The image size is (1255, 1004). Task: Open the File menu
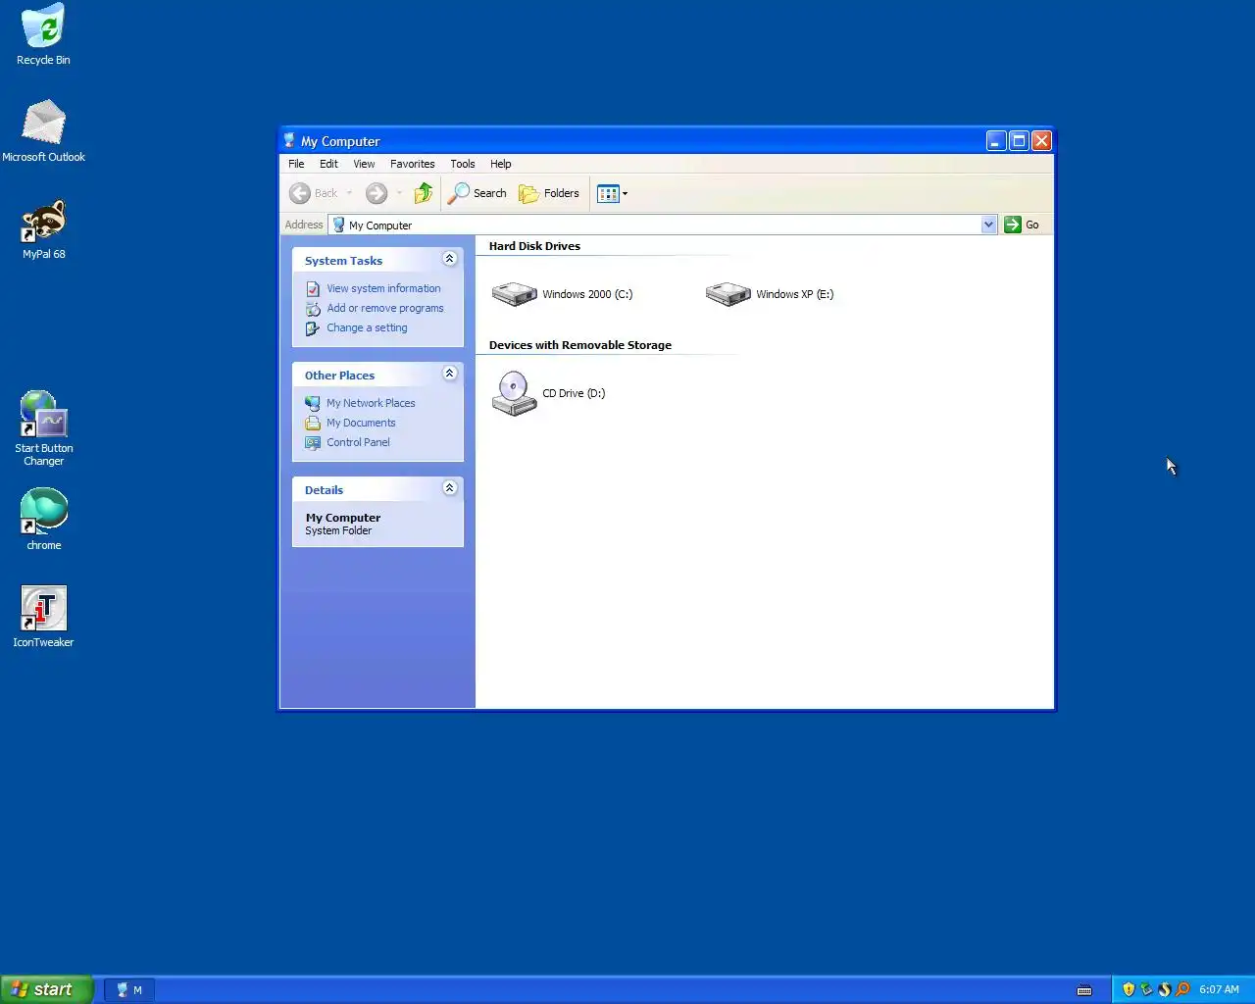pyautogui.click(x=296, y=164)
